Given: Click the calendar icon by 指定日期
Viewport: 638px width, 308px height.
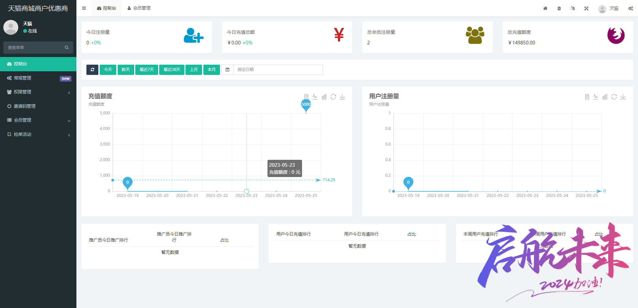Looking at the screenshot, I should tap(227, 70).
